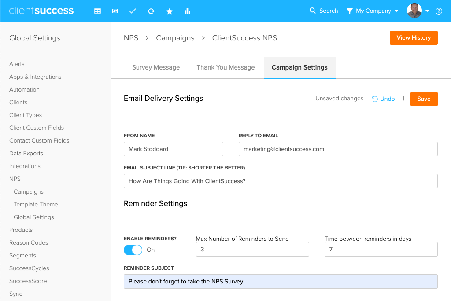
Task: Open the table grid view icon
Action: coord(98,11)
